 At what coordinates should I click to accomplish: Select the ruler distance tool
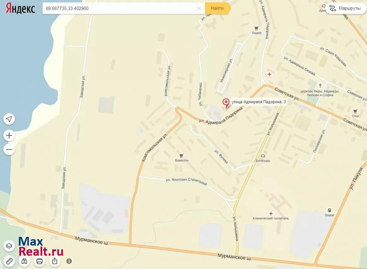(9, 261)
